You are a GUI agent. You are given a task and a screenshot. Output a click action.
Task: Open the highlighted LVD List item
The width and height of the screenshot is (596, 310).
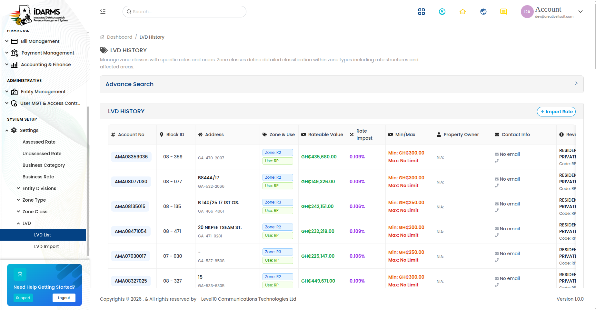point(43,235)
